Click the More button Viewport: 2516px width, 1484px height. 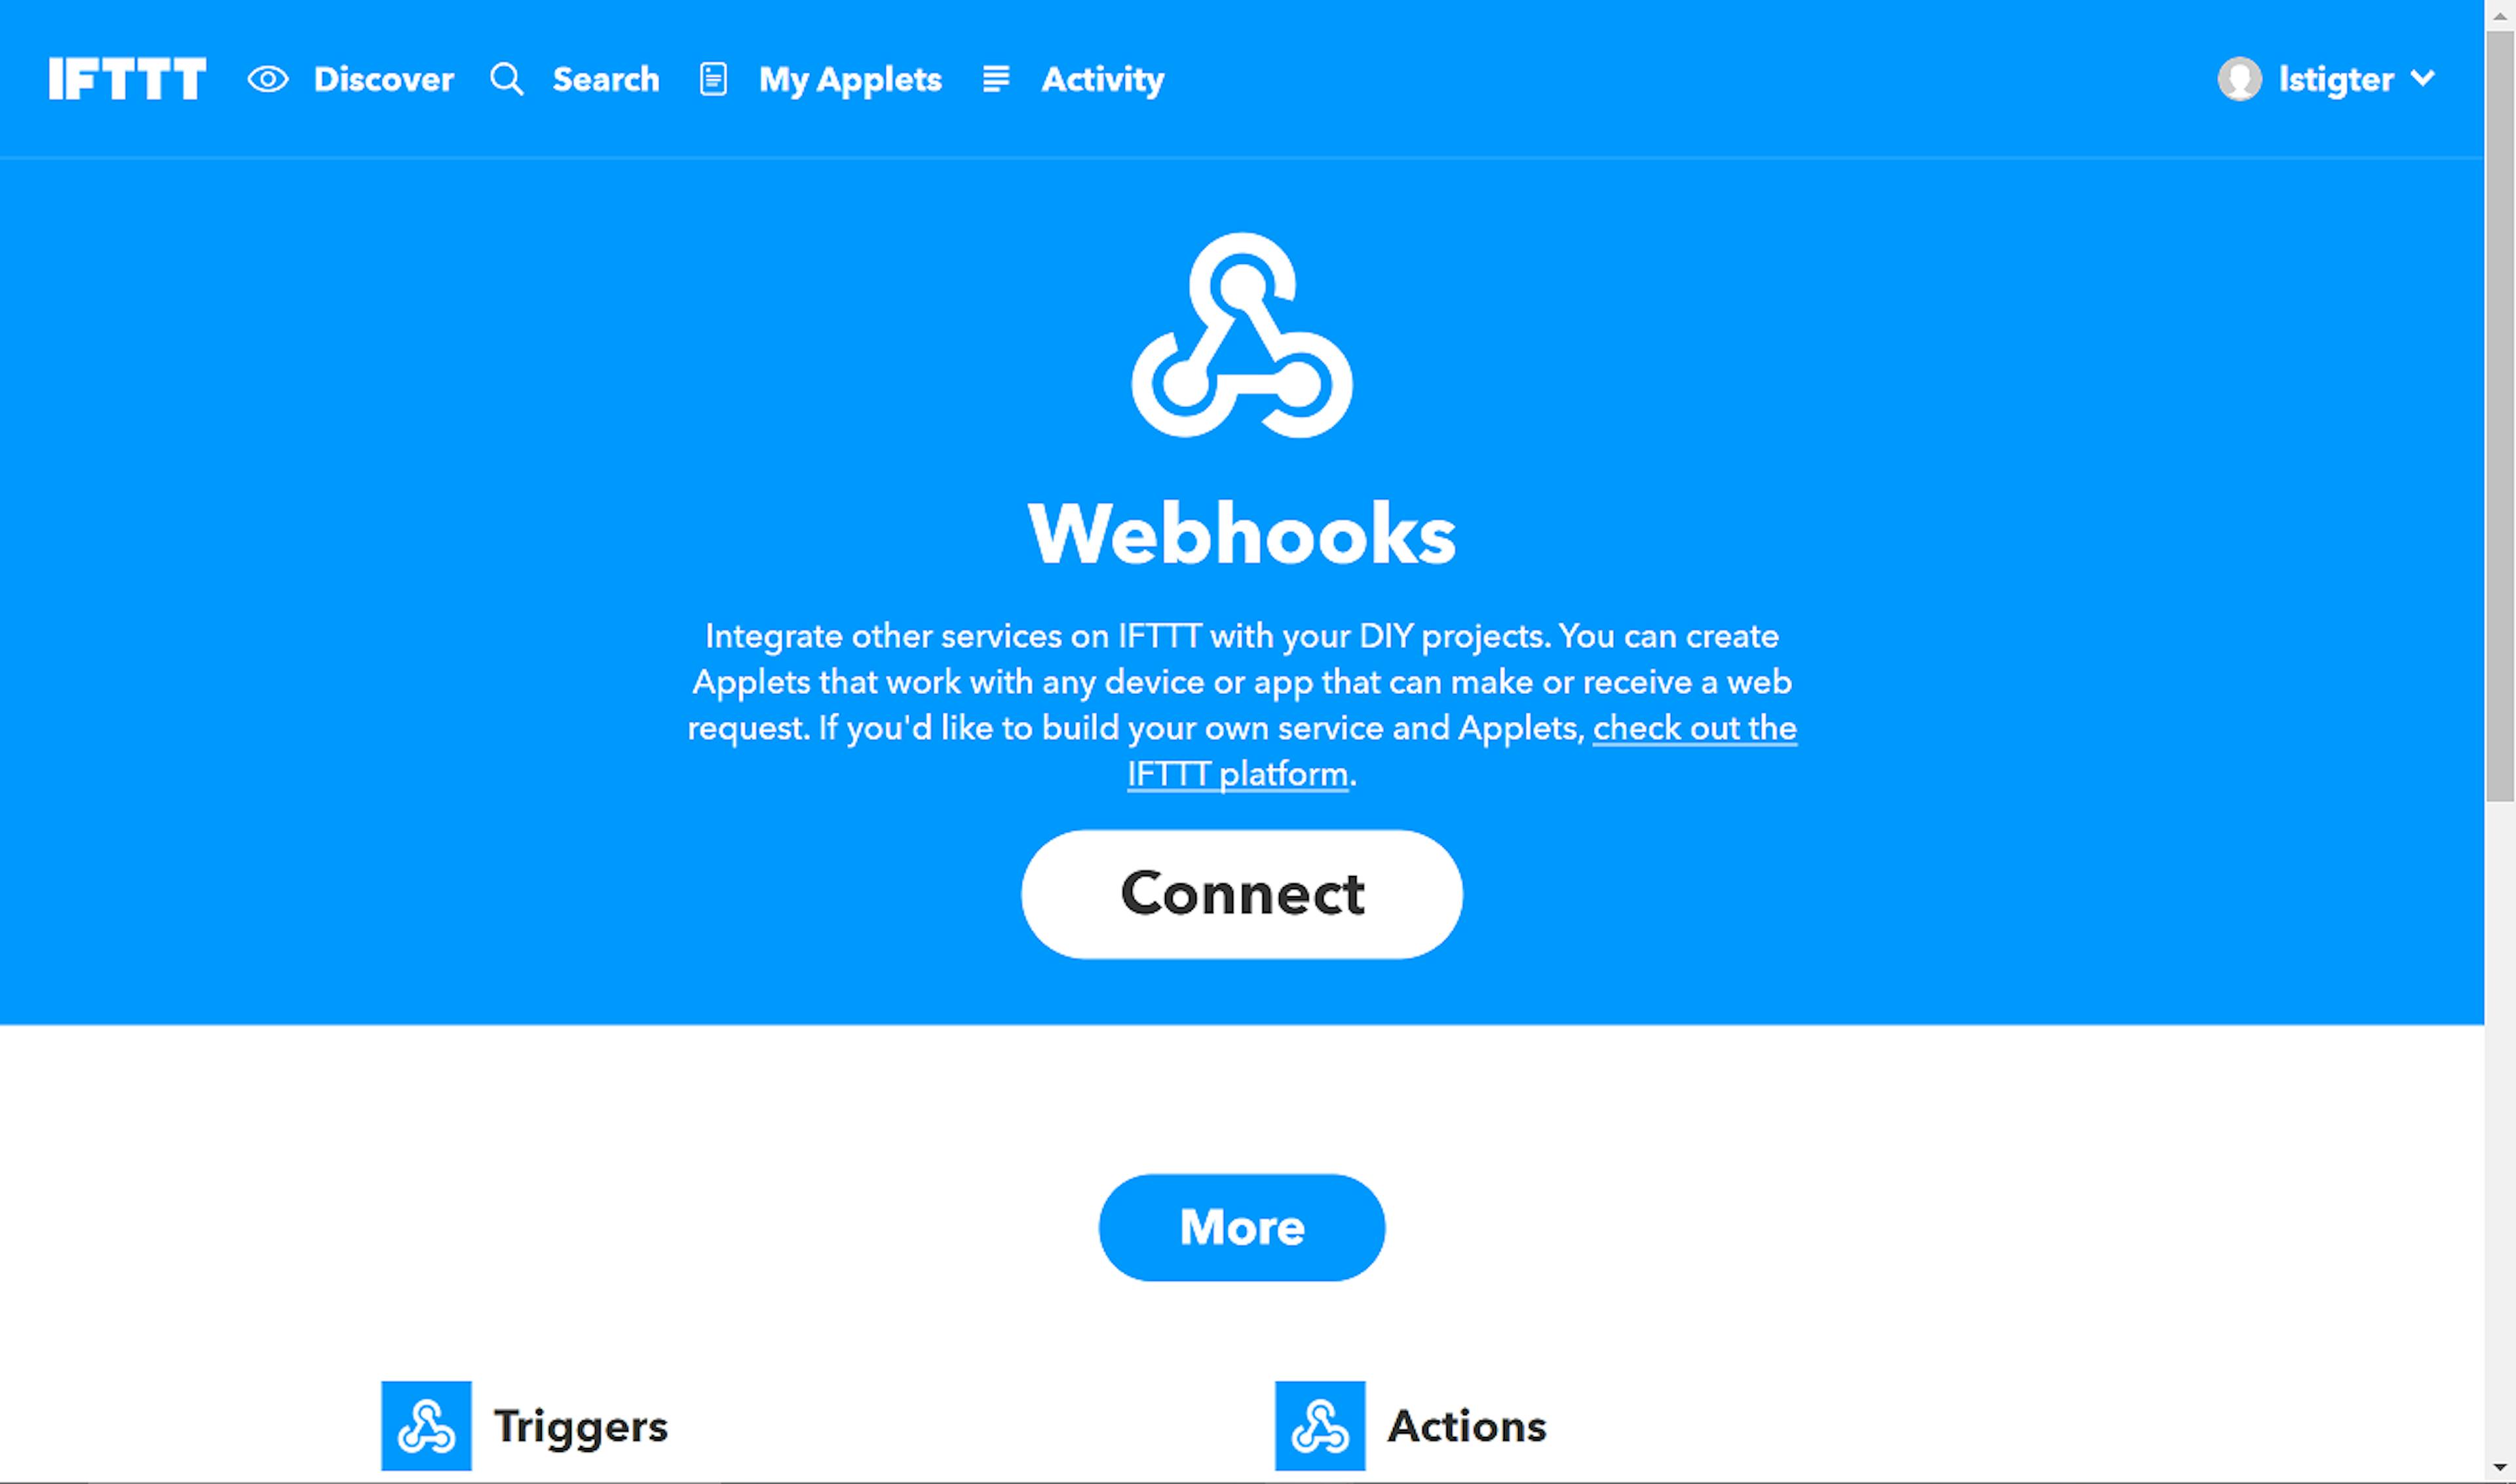pyautogui.click(x=1242, y=1226)
